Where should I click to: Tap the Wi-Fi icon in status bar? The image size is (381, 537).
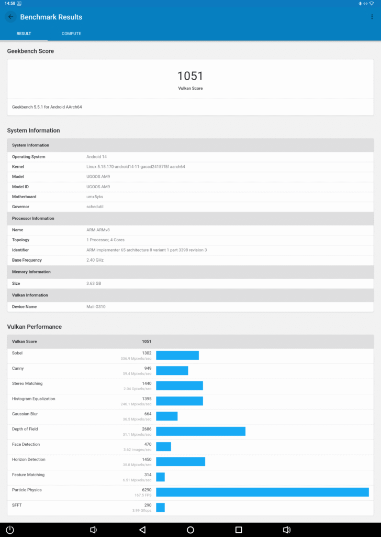(x=372, y=3)
